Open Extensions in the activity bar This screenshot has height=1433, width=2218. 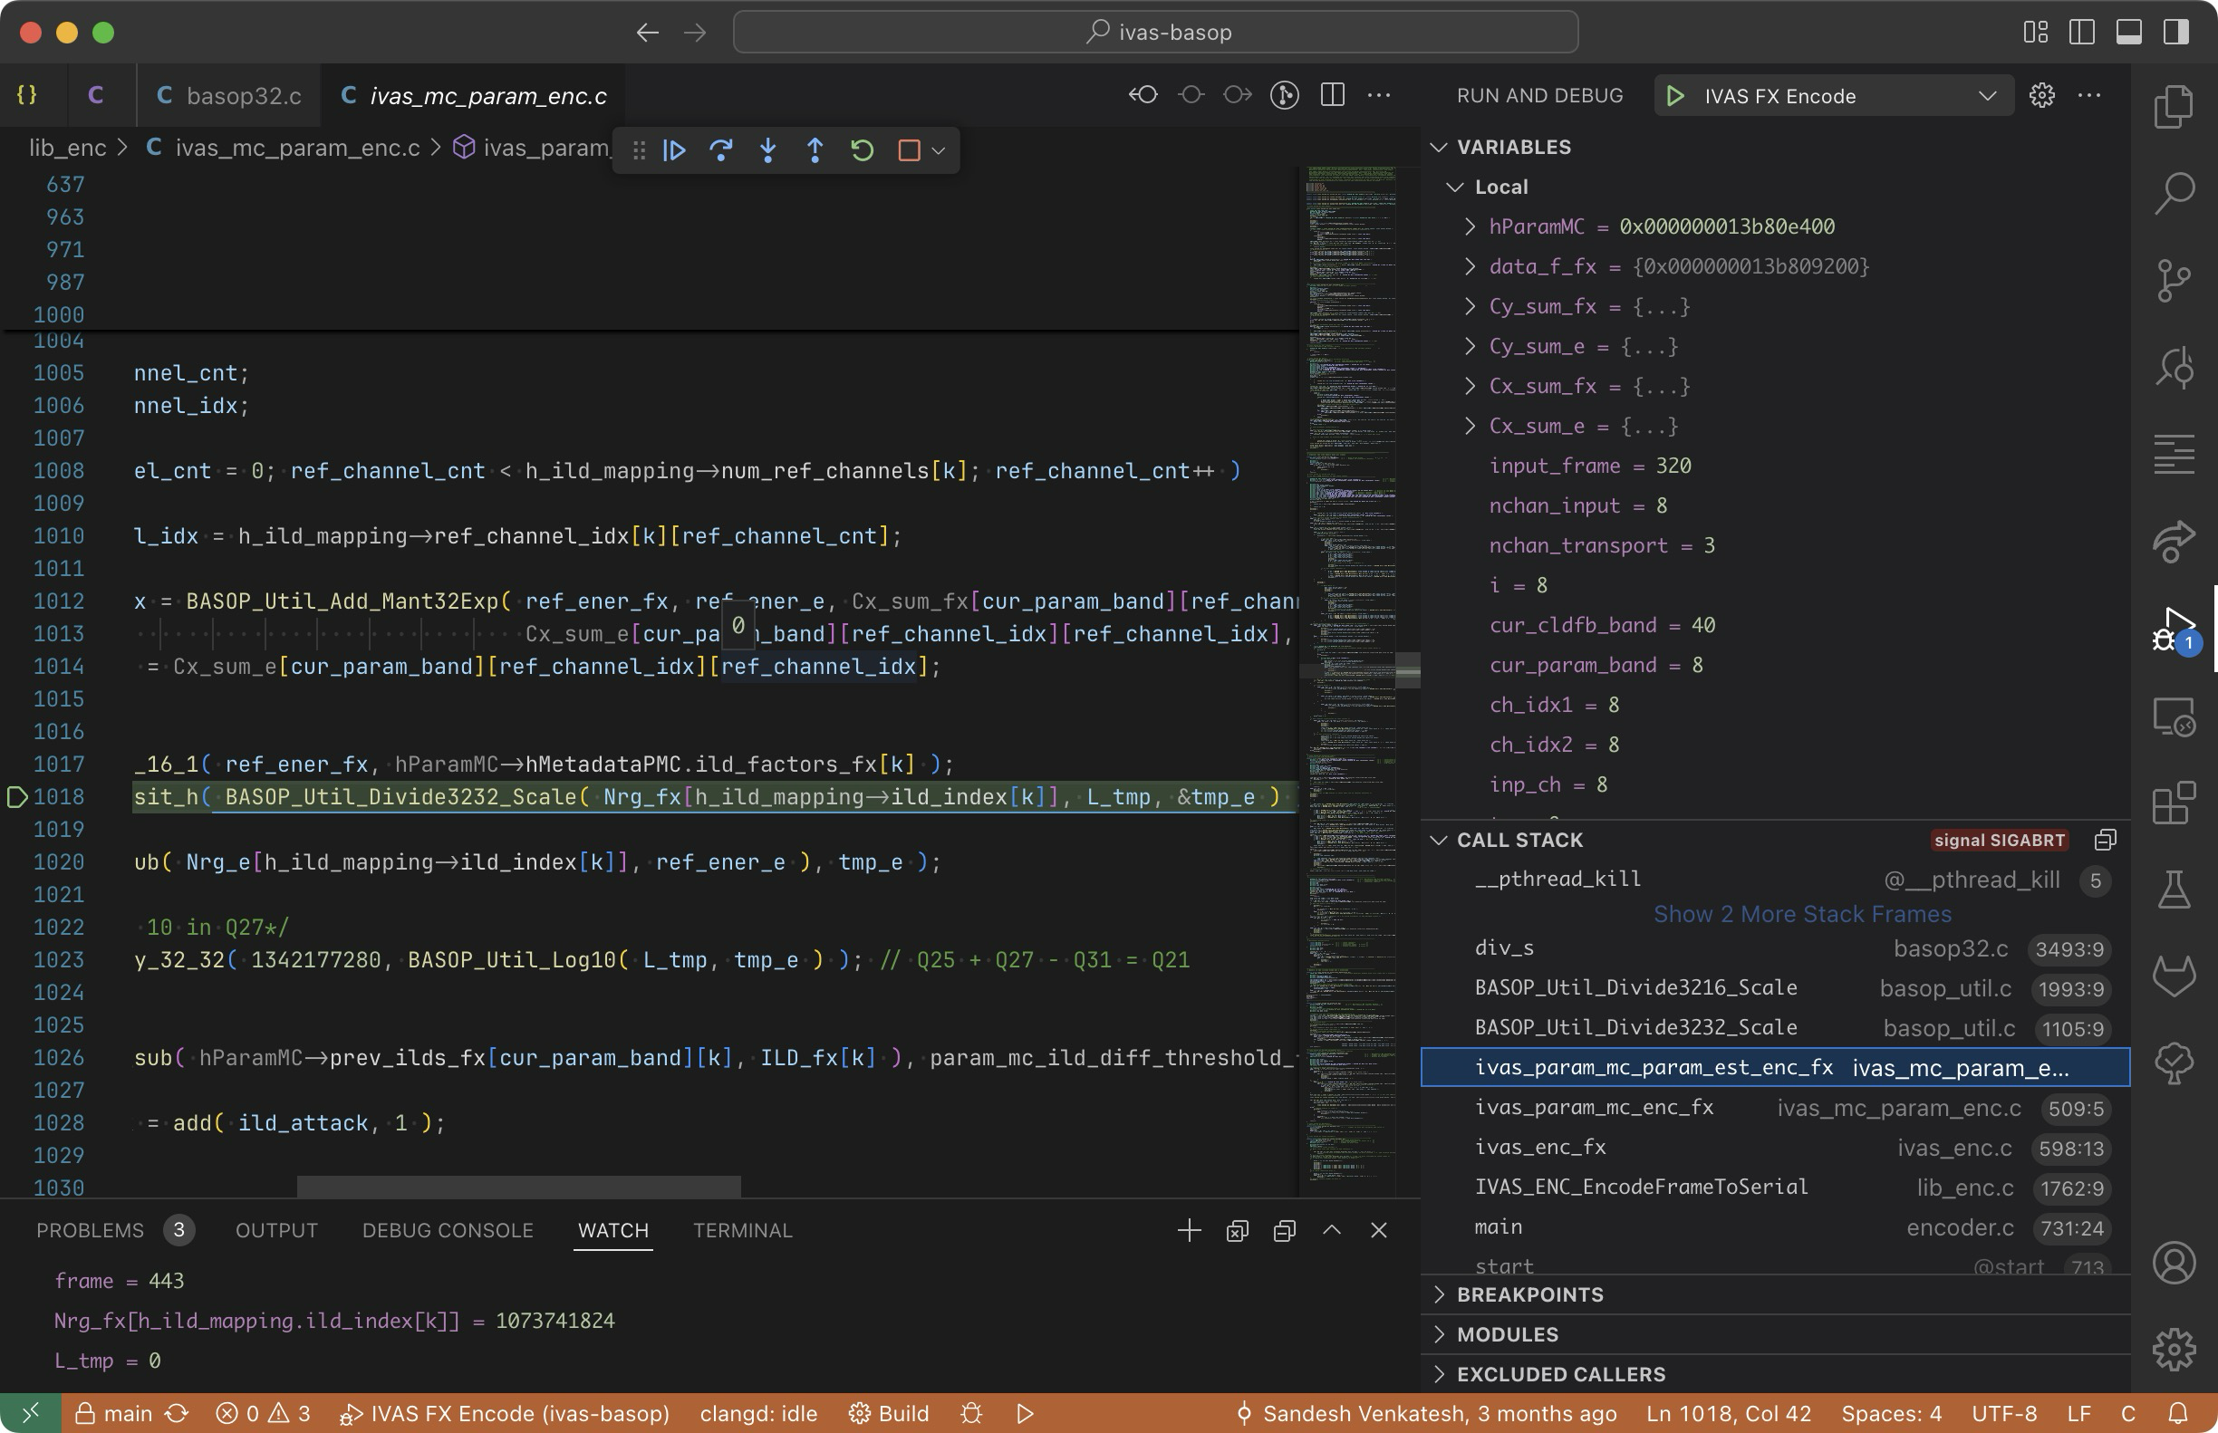[2175, 803]
